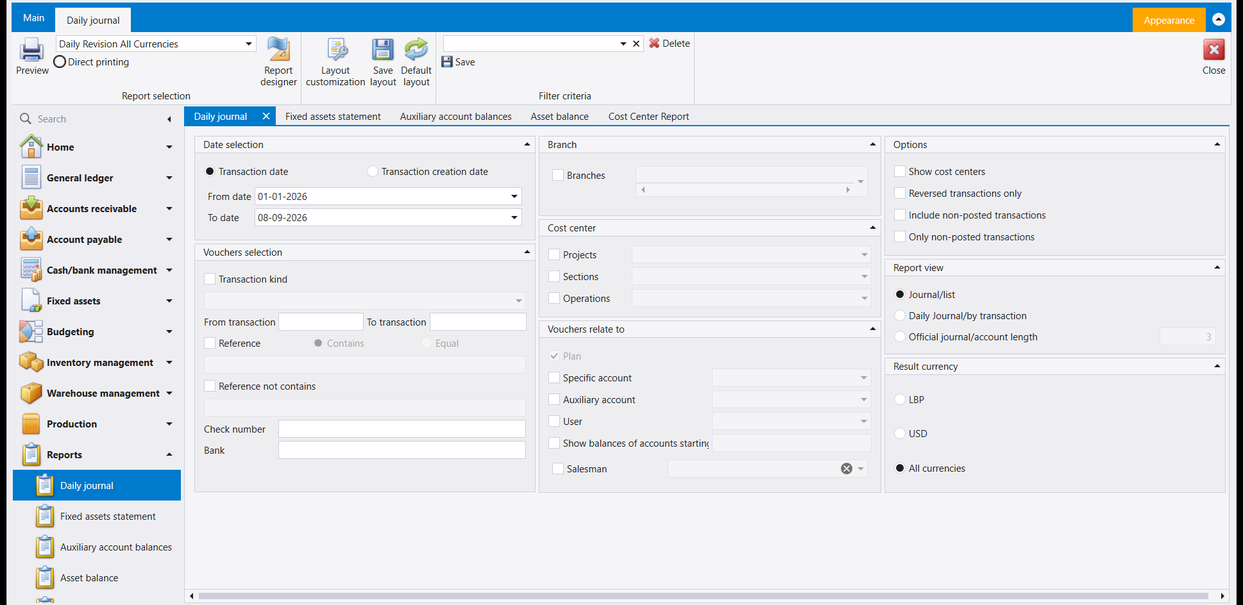
Task: Click the Reports clipboard icon
Action: (x=31, y=454)
